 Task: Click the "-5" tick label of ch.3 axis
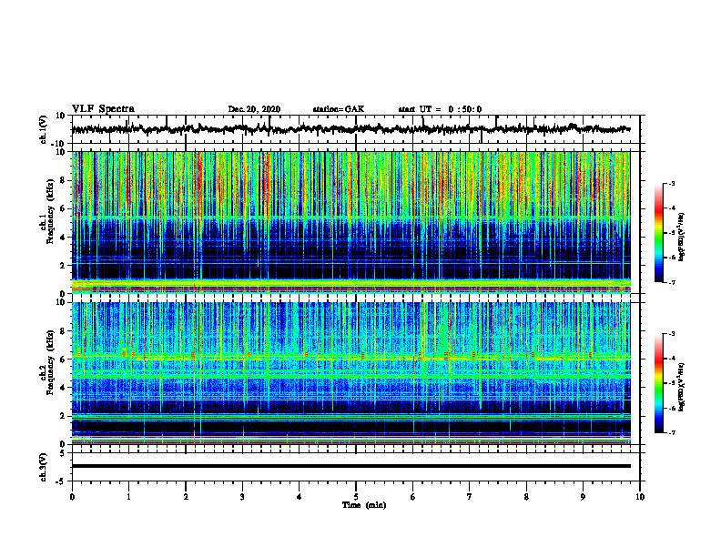(62, 481)
